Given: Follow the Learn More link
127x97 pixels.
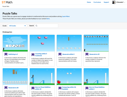Looking at the screenshot, I should click(x=66, y=16).
